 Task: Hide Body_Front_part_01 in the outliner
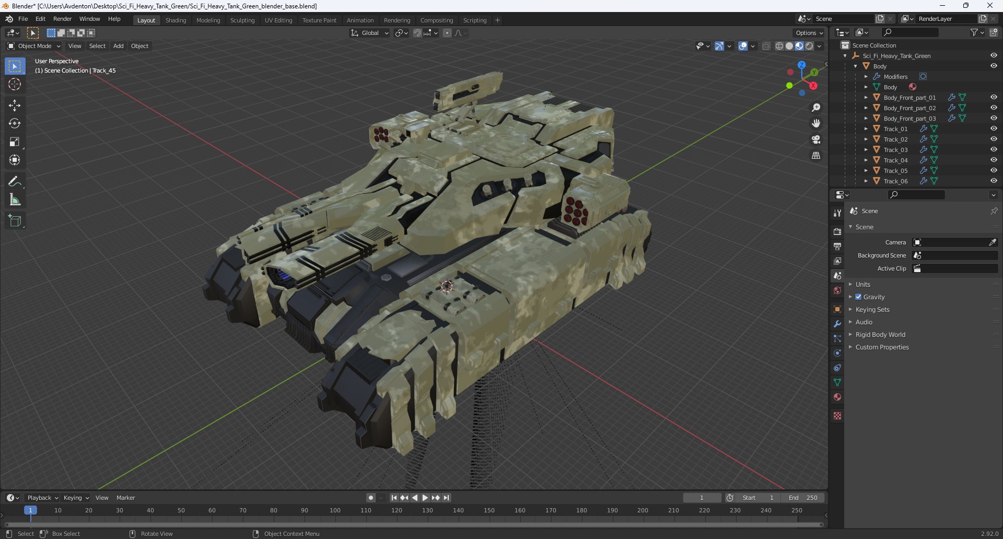point(994,97)
